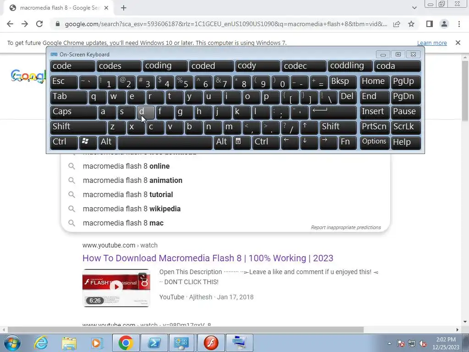Click the vertical scrollbar down arrow

pos(465,322)
